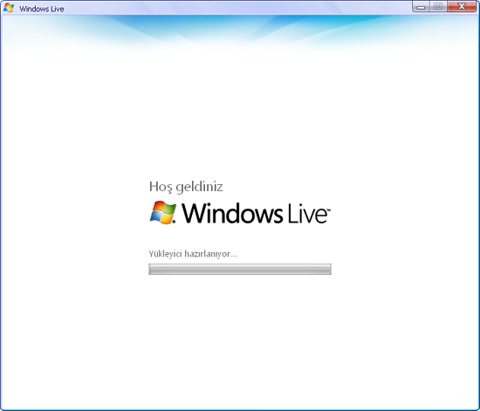Click the "Windows Live" title bar text
Image resolution: width=480 pixels, height=411 pixels.
pos(42,9)
